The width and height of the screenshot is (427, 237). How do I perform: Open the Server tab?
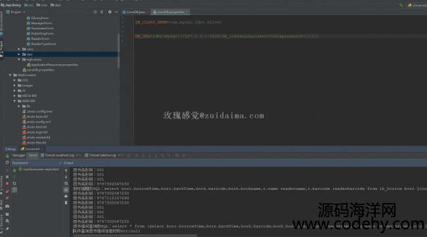click(33, 155)
